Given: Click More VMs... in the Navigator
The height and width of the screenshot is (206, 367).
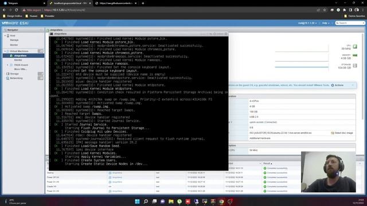Looking at the screenshot, I should coord(21,69).
